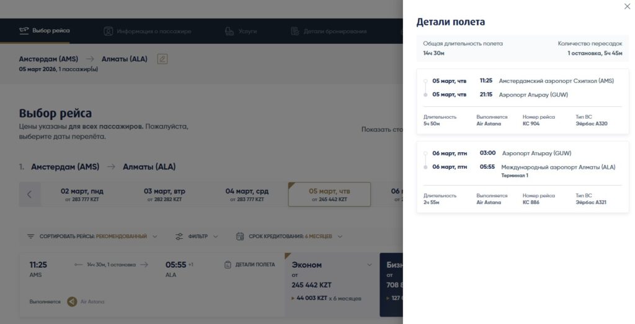Close the flight details panel
Screen dimensions: 635x324
point(626,7)
